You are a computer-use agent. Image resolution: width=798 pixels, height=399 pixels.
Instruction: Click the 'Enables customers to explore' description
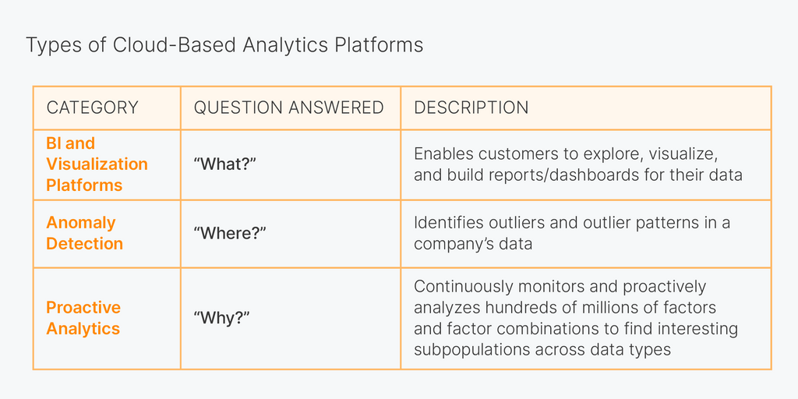click(x=577, y=164)
